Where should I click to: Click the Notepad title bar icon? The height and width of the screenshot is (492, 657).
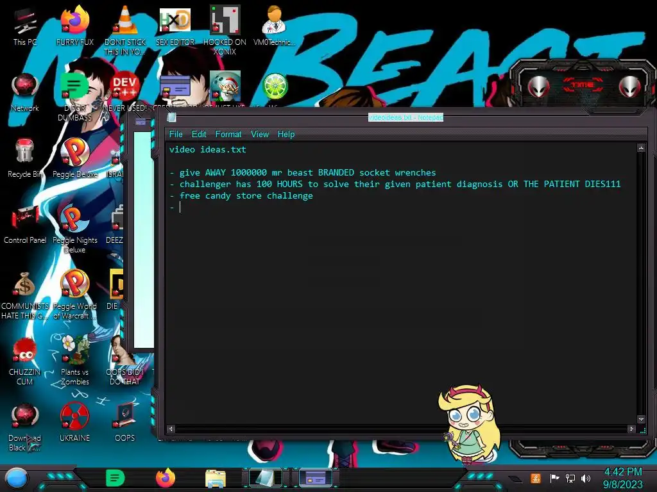171,118
